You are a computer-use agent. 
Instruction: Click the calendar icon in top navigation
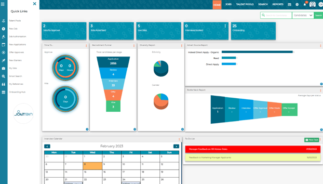point(289,4)
